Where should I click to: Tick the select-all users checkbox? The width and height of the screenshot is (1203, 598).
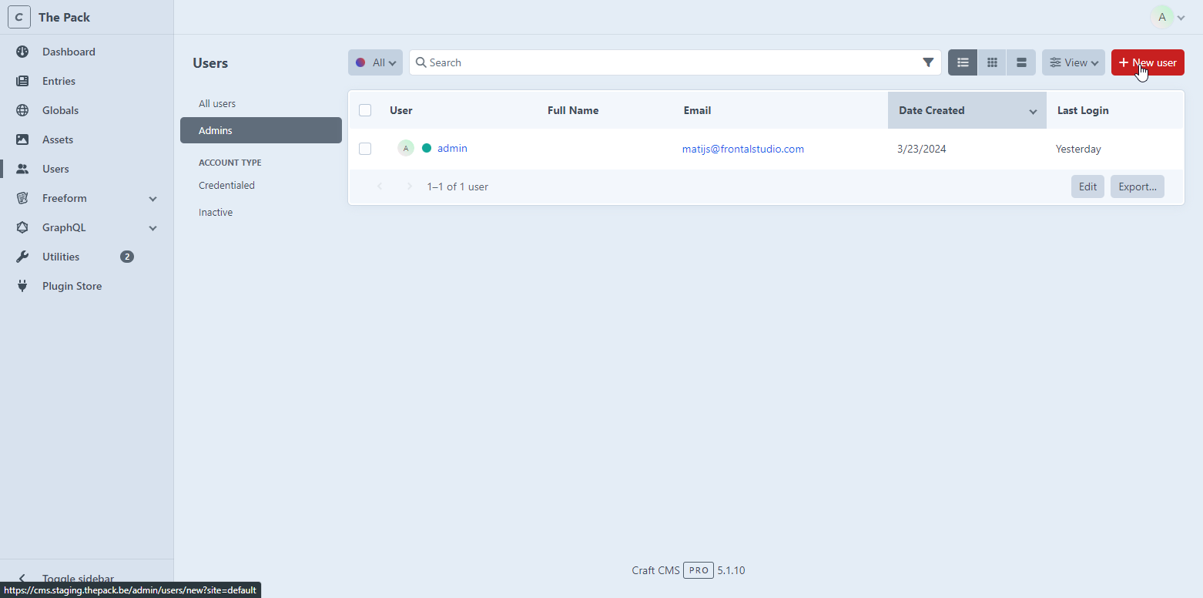coord(365,110)
